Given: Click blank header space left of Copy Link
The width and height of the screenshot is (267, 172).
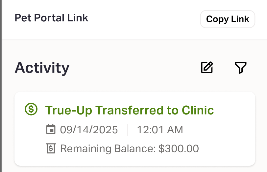Looking at the screenshot, I should pyautogui.click(x=145, y=18).
